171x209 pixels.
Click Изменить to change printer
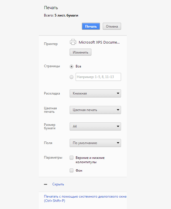(x=81, y=52)
